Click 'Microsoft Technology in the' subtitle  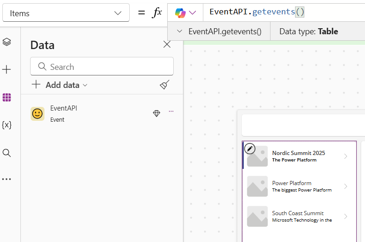(302, 220)
